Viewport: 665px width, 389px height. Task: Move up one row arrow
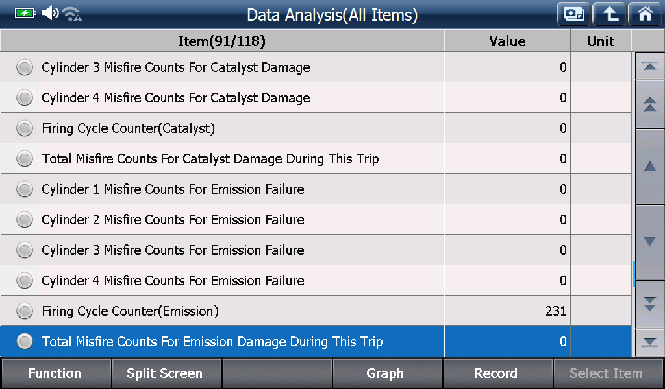pos(649,167)
